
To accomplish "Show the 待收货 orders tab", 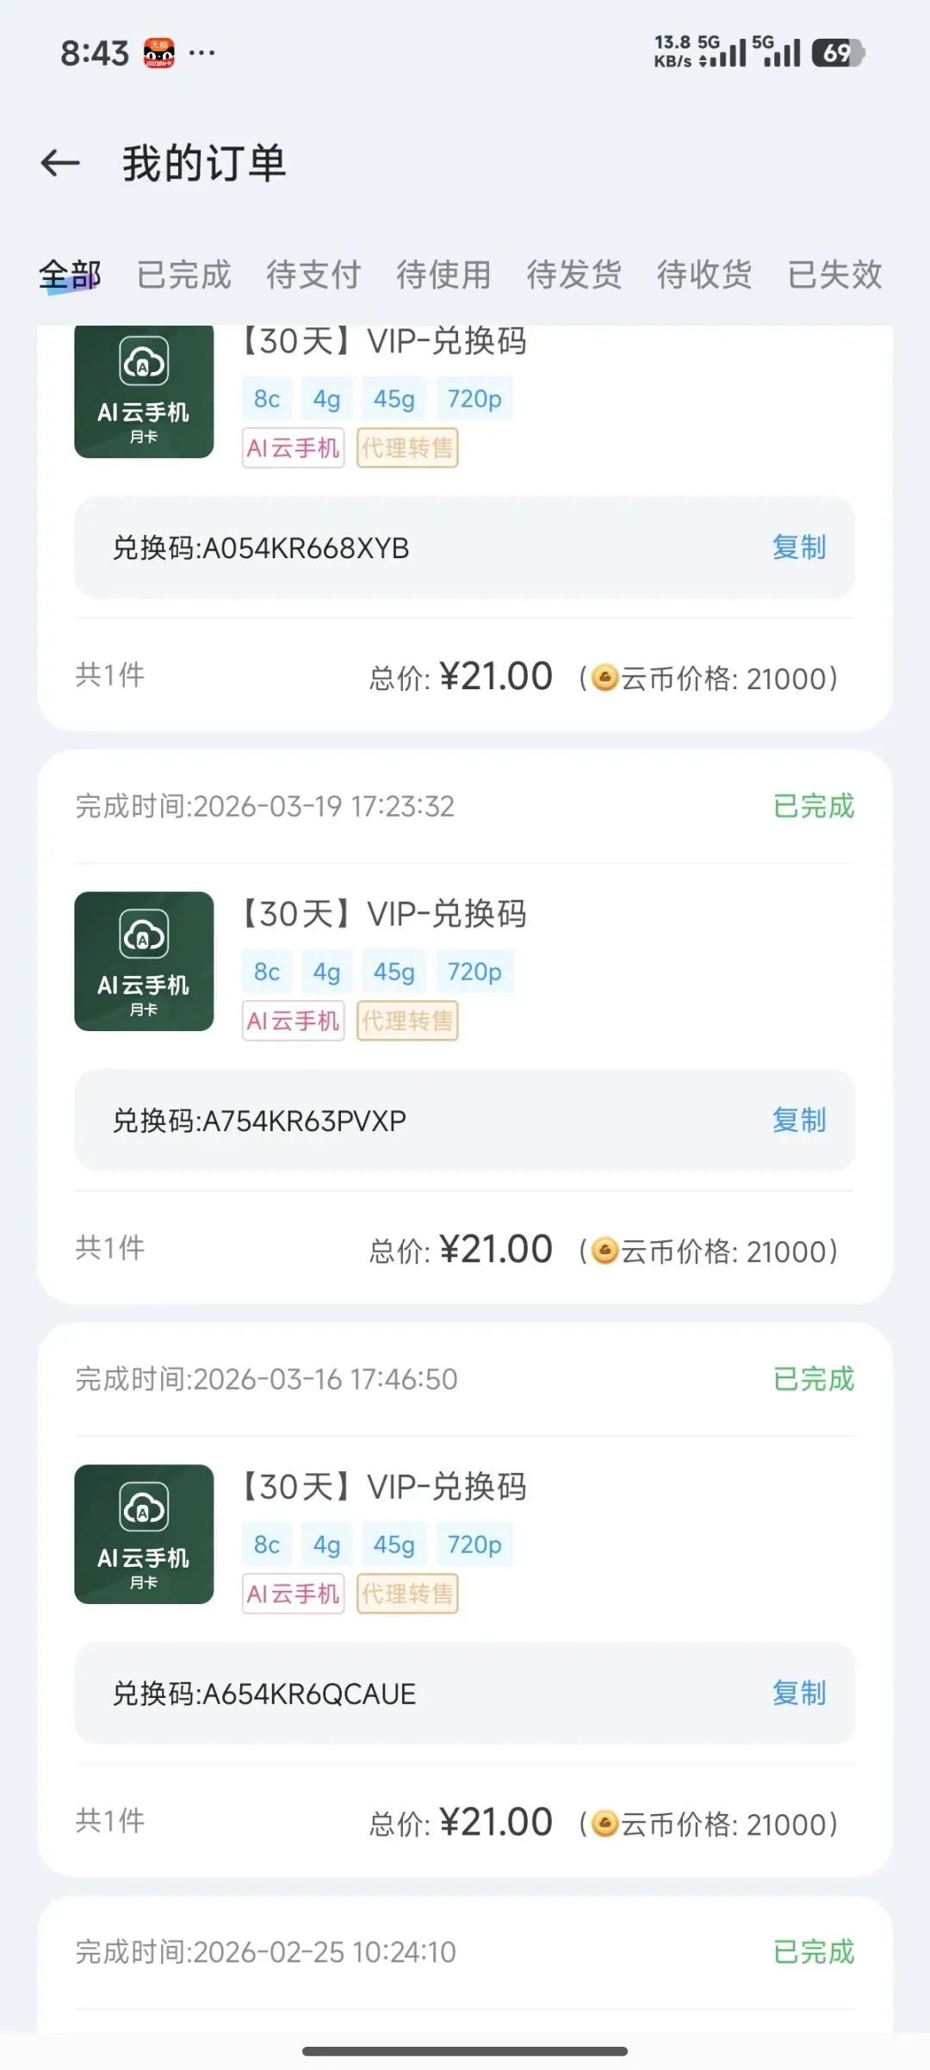I will pos(704,275).
